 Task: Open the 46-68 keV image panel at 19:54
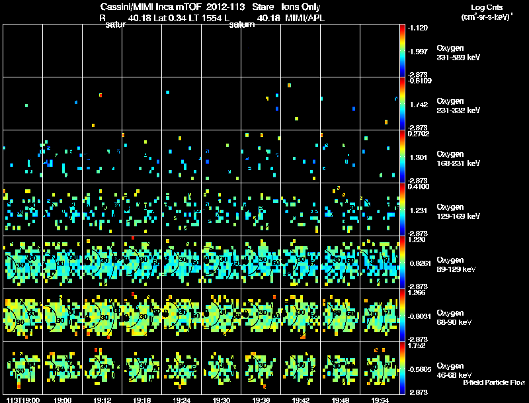point(380,368)
